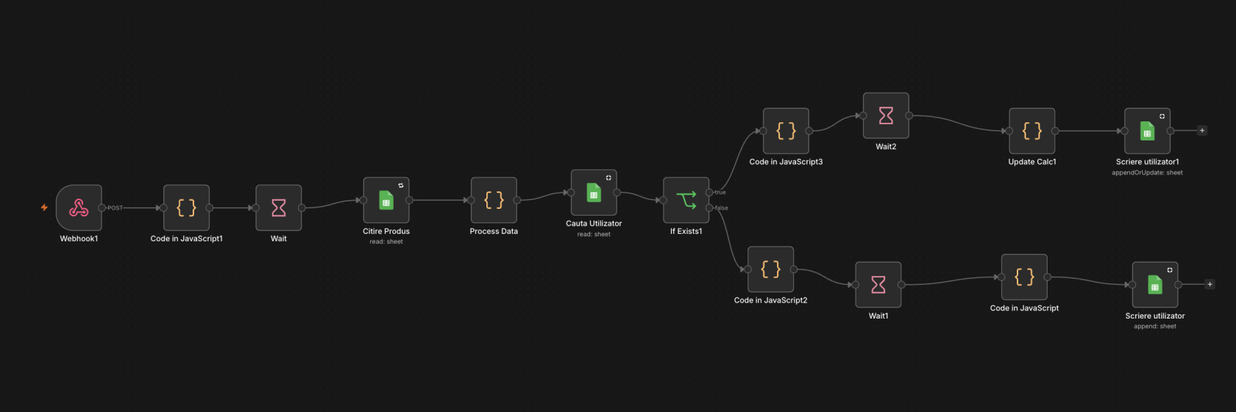Click the orange trigger lightning bolt icon
1236x412 pixels.
44,207
